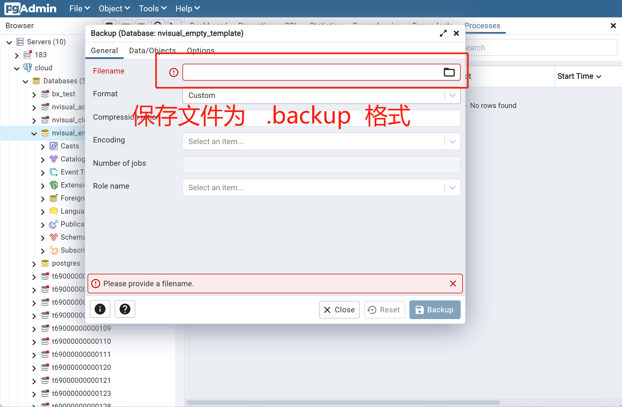Click the cloud server elephant icon
Viewport: 622px width, 407px height.
click(x=27, y=68)
